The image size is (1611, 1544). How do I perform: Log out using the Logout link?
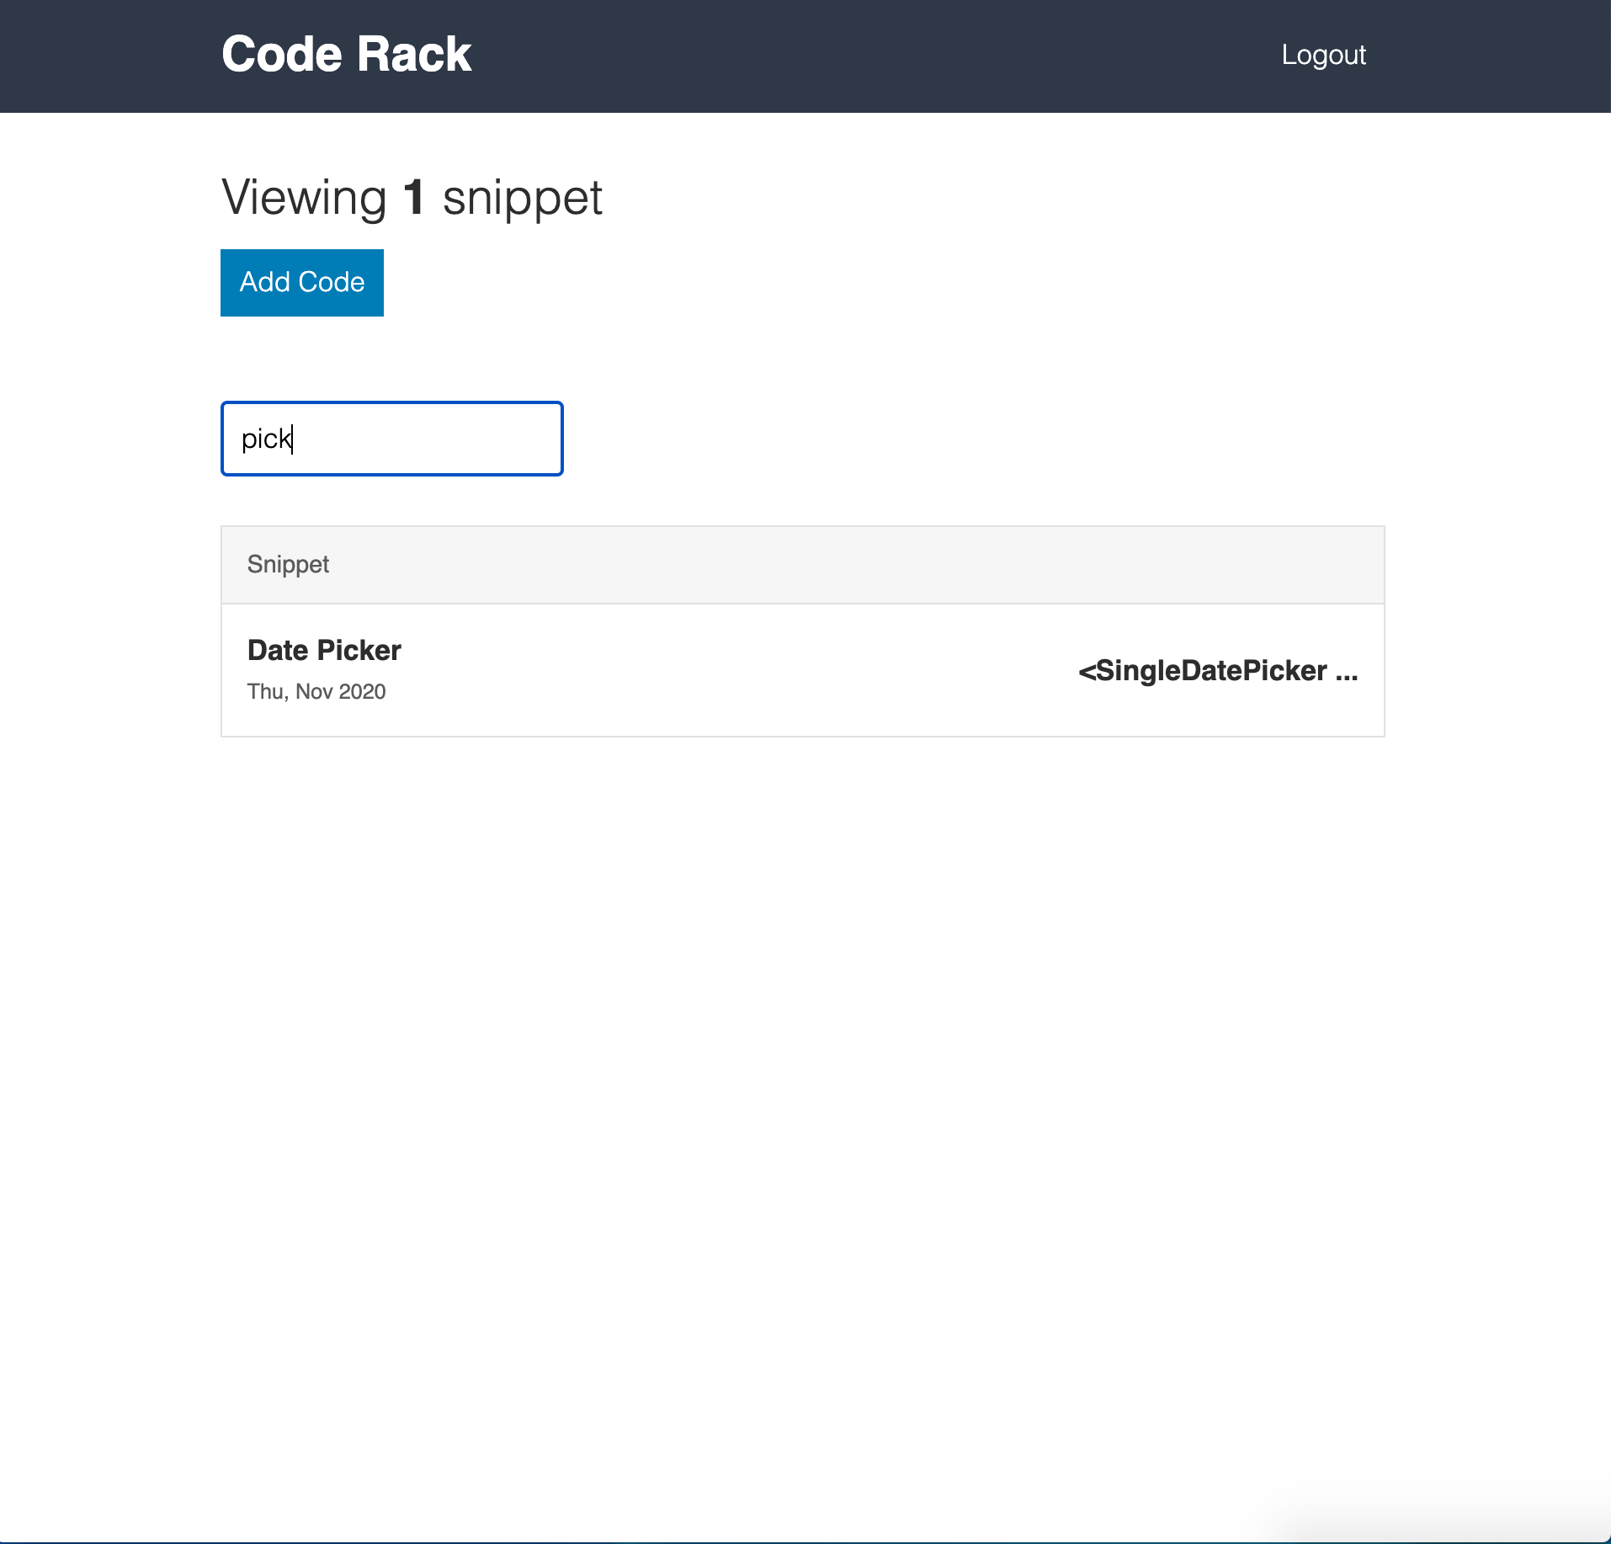(x=1323, y=55)
